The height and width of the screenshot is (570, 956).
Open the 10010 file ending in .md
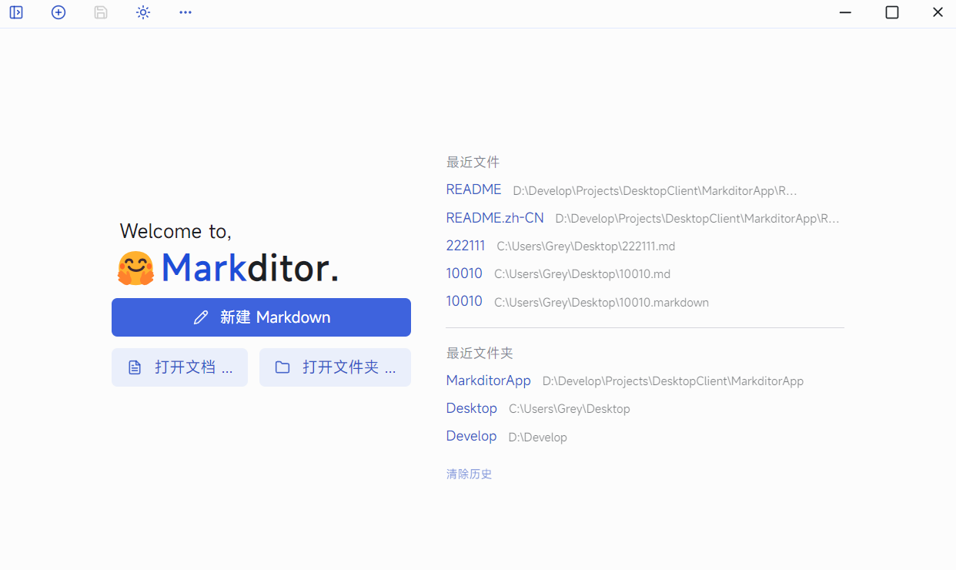[x=464, y=273]
